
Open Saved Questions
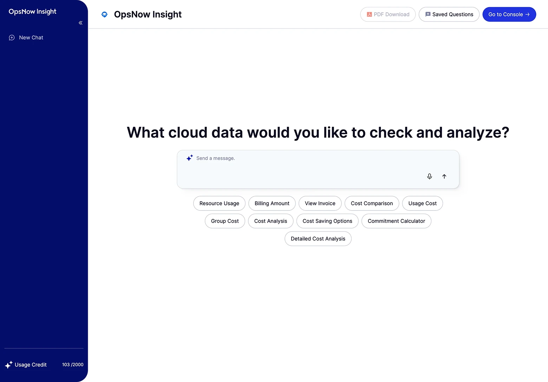(x=449, y=14)
